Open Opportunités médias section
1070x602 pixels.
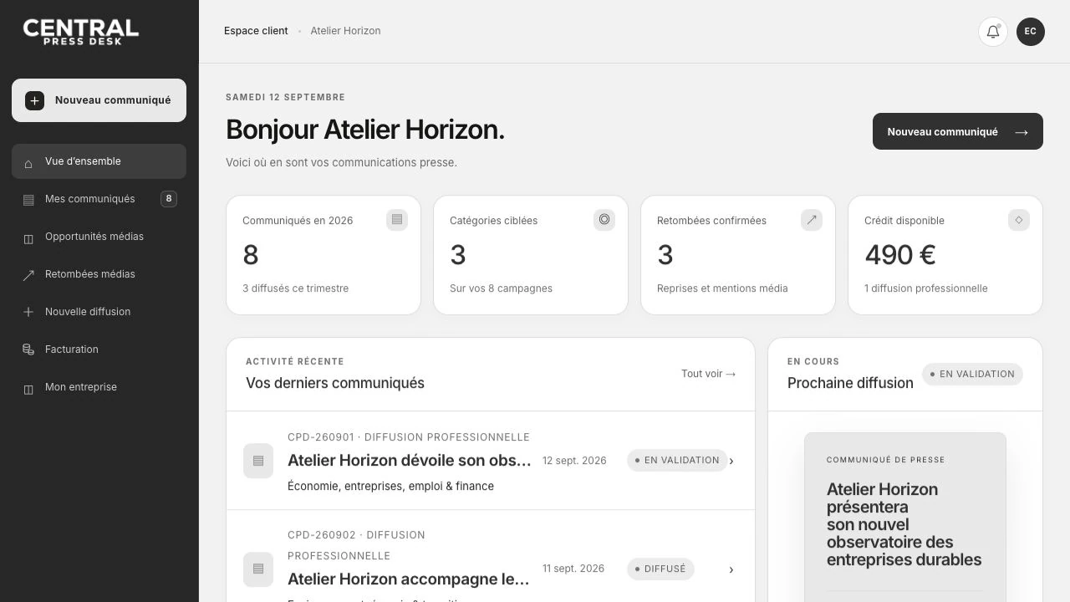(x=99, y=237)
